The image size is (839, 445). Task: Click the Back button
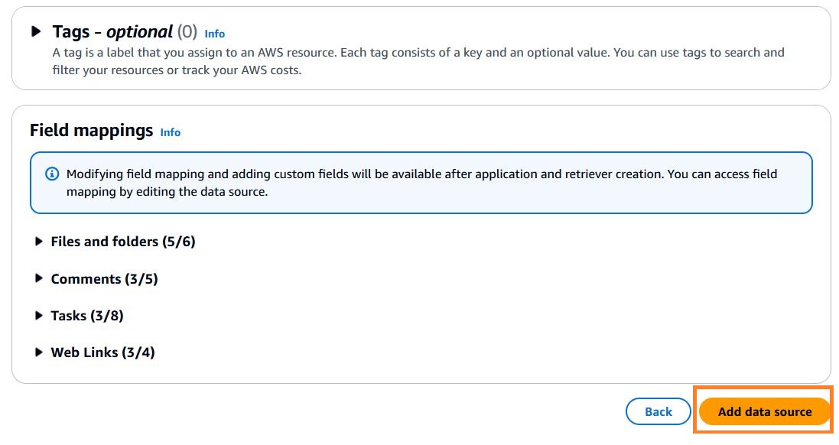pyautogui.click(x=659, y=411)
